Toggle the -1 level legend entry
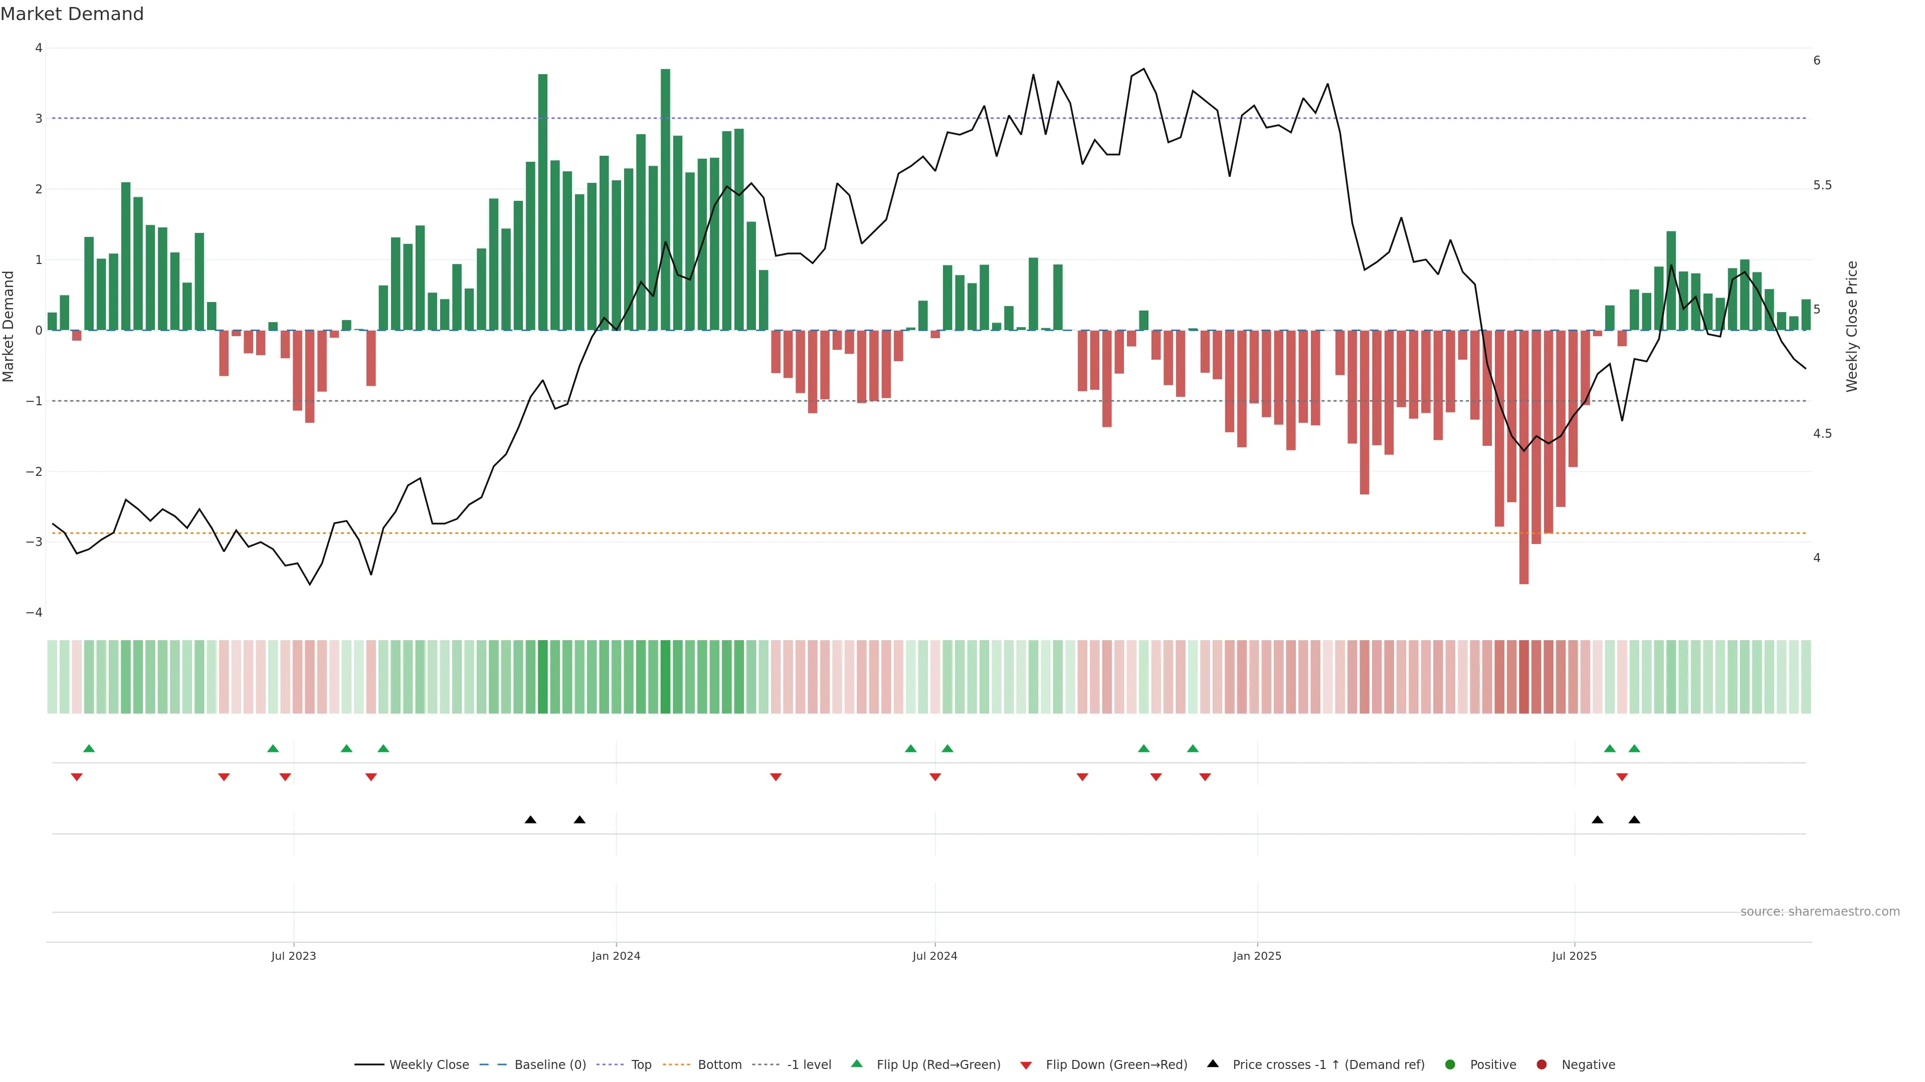Viewport: 1925px width, 1082px height. click(x=809, y=1064)
